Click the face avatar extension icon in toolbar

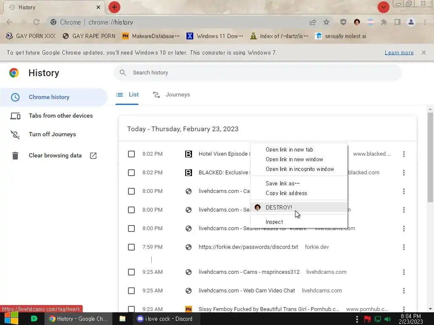[357, 22]
